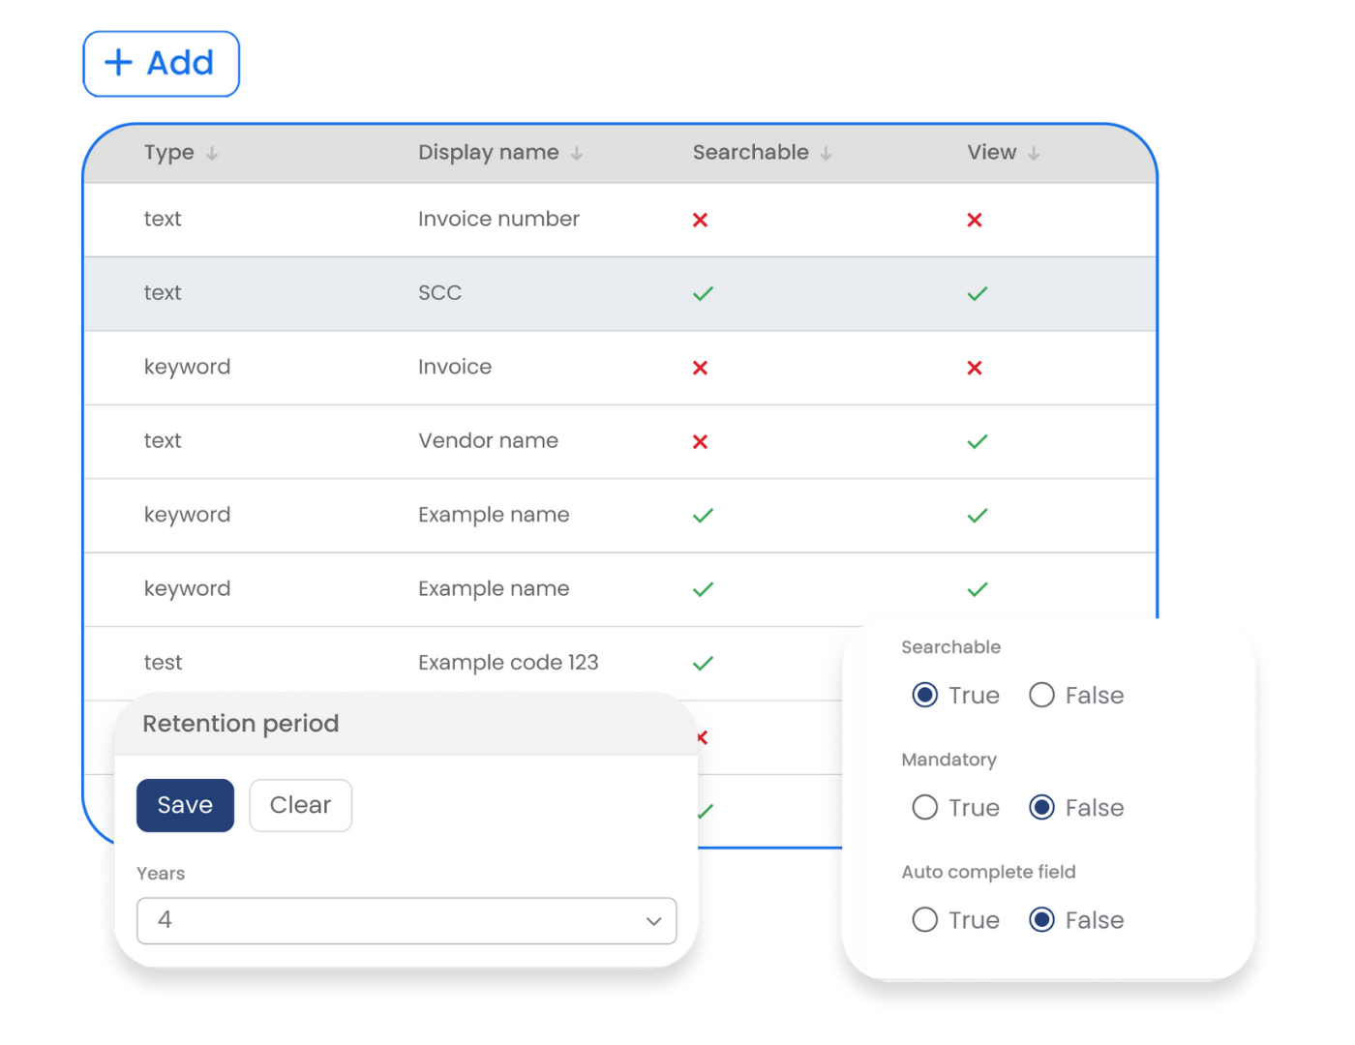This screenshot has height=1045, width=1355.
Task: Click the Add button
Action: coord(161,63)
